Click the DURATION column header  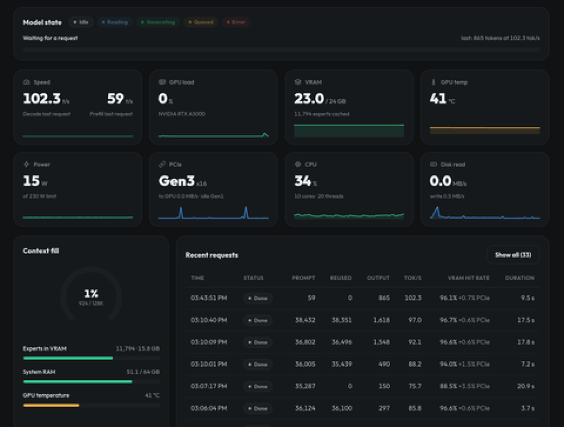tap(520, 278)
